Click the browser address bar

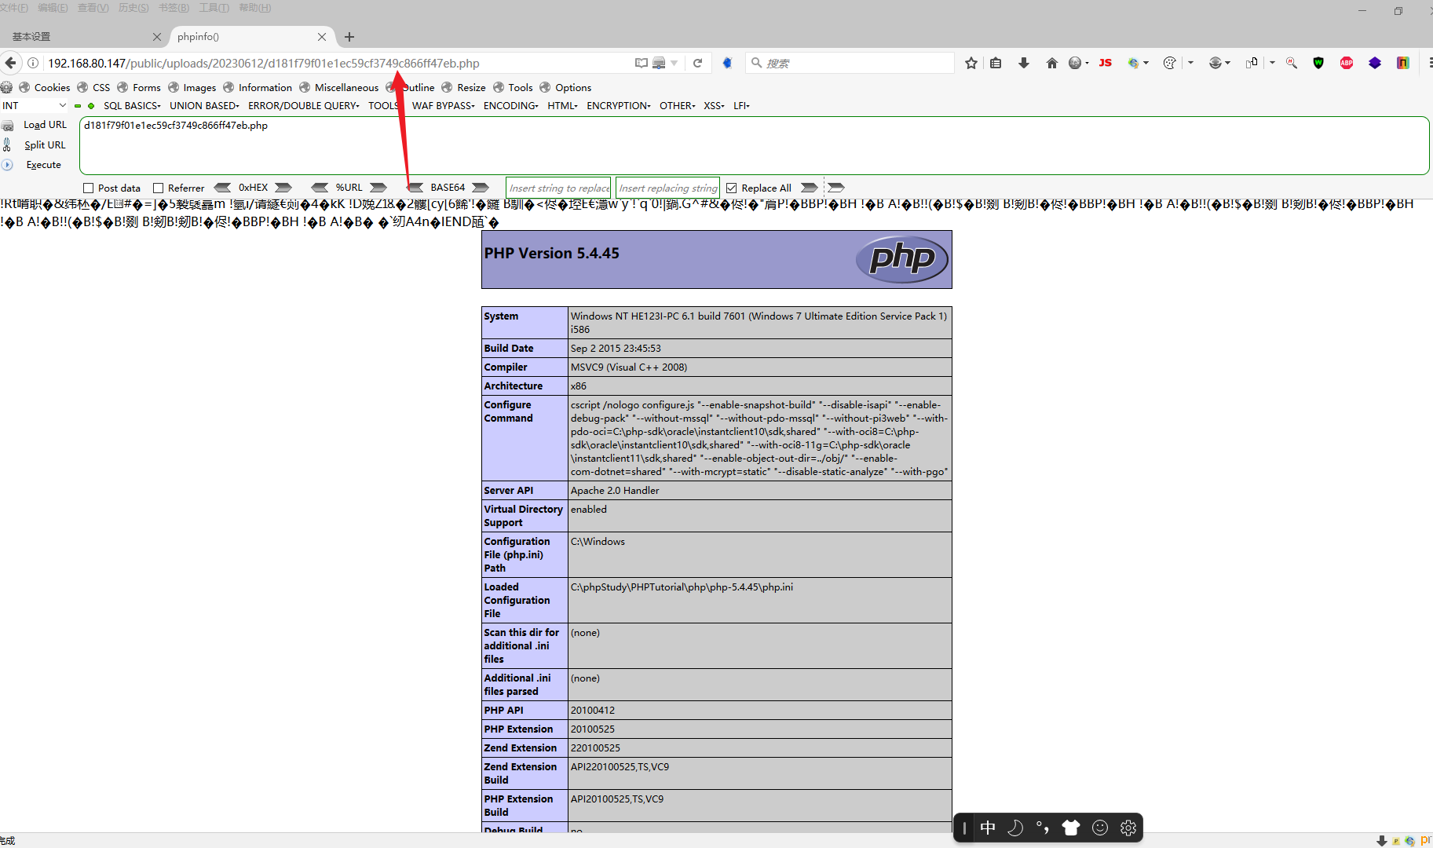tap(338, 63)
